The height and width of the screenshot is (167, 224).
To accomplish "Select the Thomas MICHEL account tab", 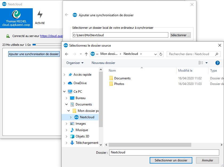I will [x=16, y=18].
